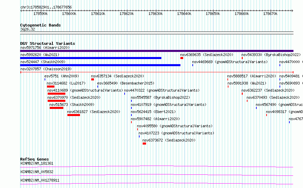This screenshot has width=303, height=188.
Task: Select KCNMB2|NM_001278911 gene label
Action: (40, 180)
